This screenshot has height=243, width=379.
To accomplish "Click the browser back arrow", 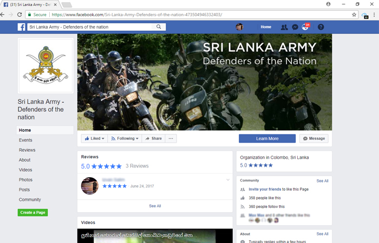I will click(2, 15).
